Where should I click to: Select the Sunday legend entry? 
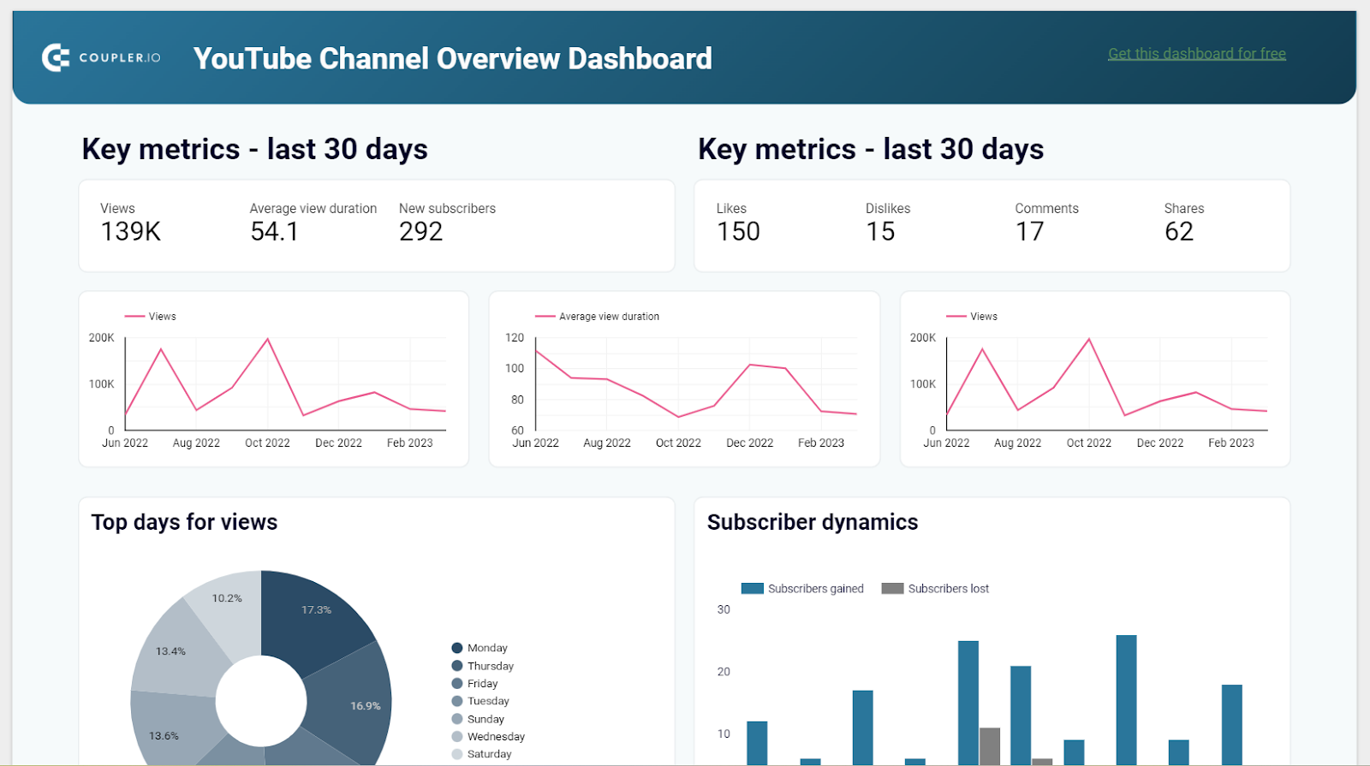tap(478, 719)
